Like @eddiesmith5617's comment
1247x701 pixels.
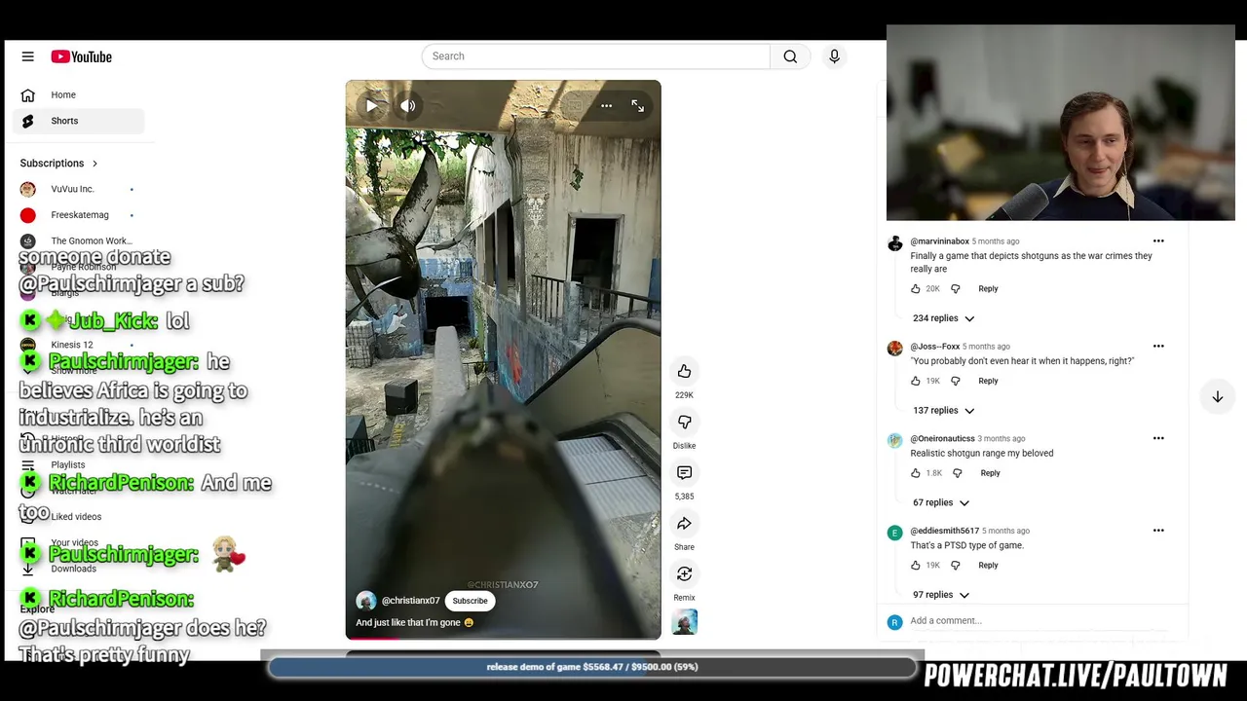click(915, 566)
